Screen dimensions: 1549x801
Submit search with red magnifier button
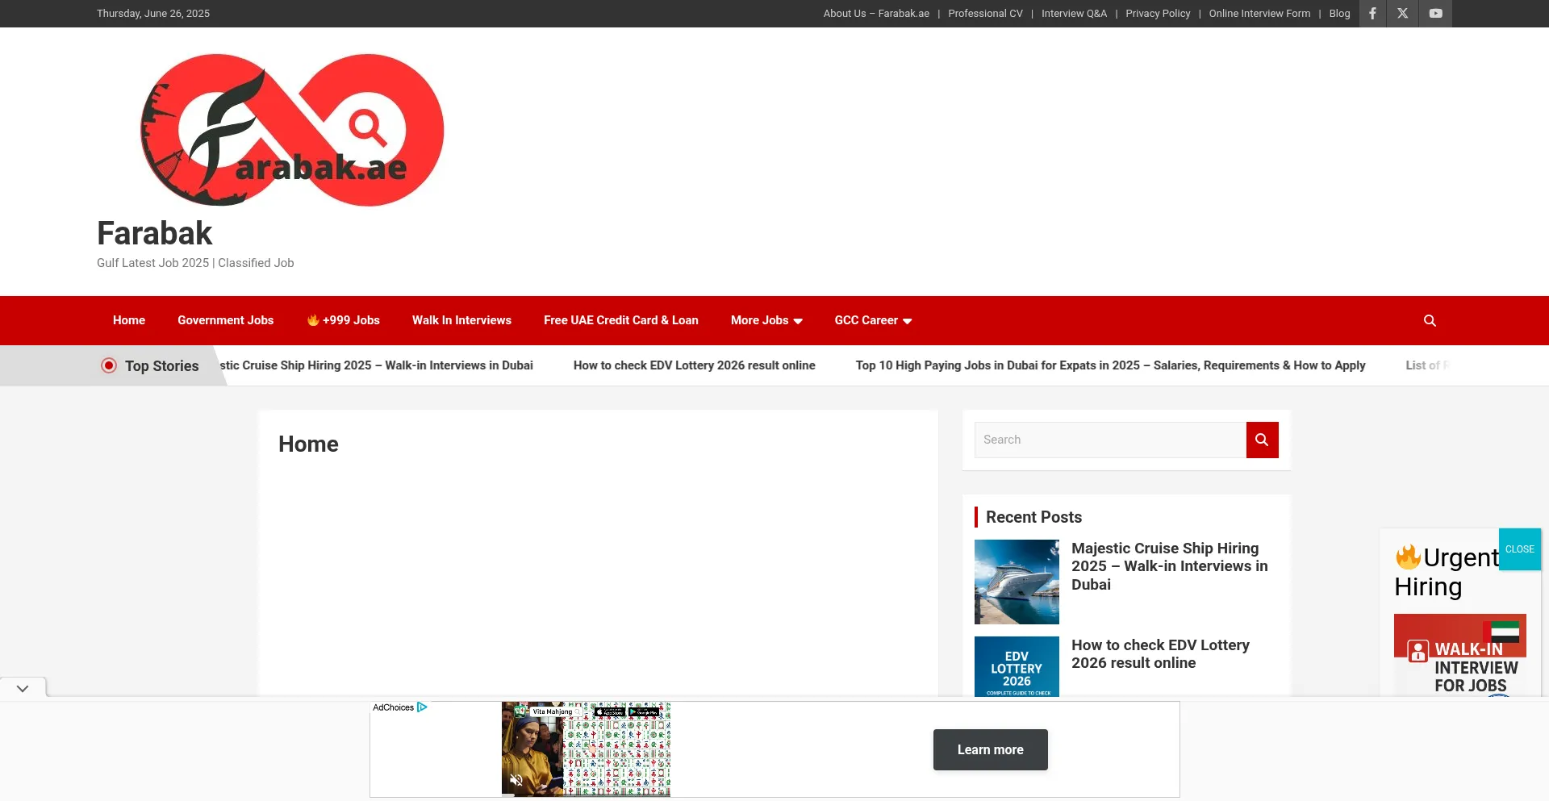tap(1262, 440)
